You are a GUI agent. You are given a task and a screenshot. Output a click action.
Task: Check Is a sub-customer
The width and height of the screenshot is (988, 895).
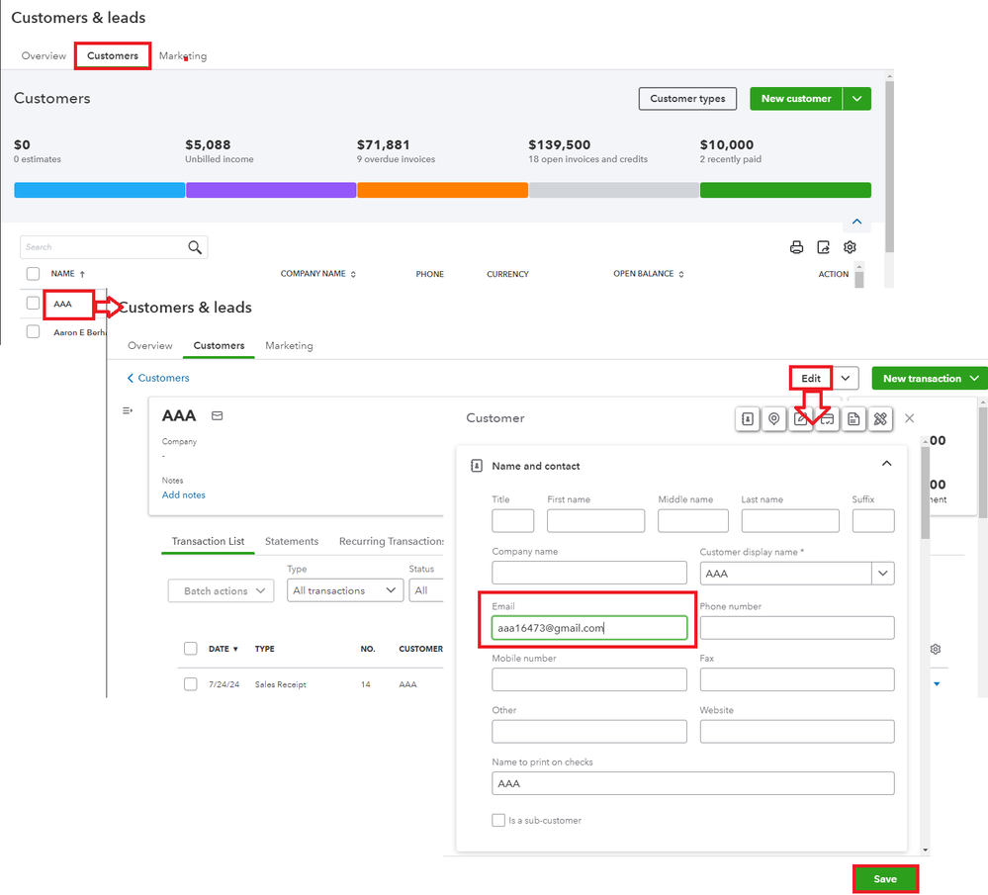coord(498,821)
